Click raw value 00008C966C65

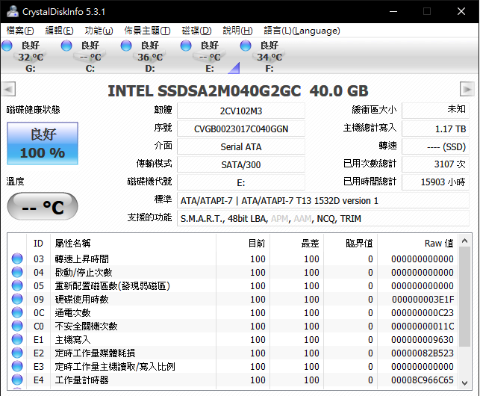point(422,380)
